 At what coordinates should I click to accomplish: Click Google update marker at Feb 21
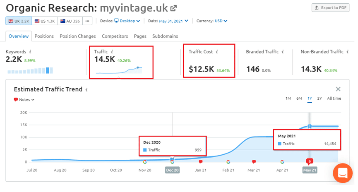(228, 162)
